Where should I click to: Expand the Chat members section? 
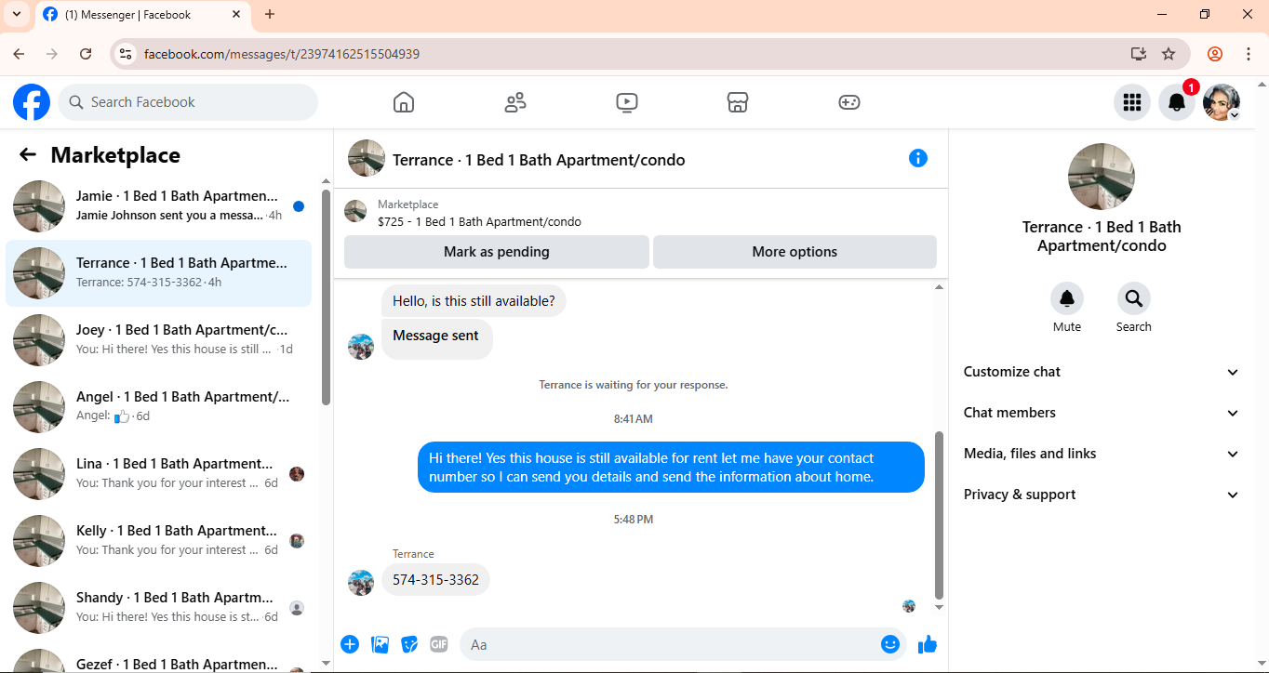pos(1102,413)
